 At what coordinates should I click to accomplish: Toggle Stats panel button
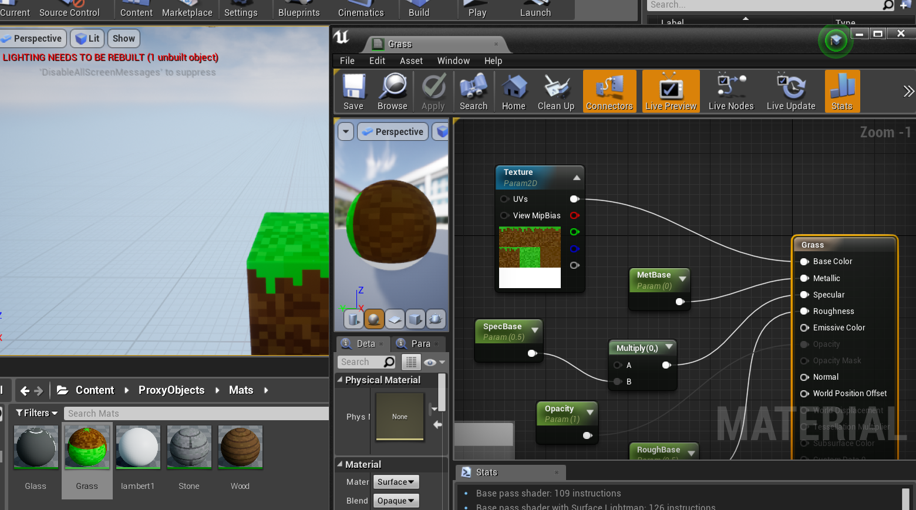842,92
